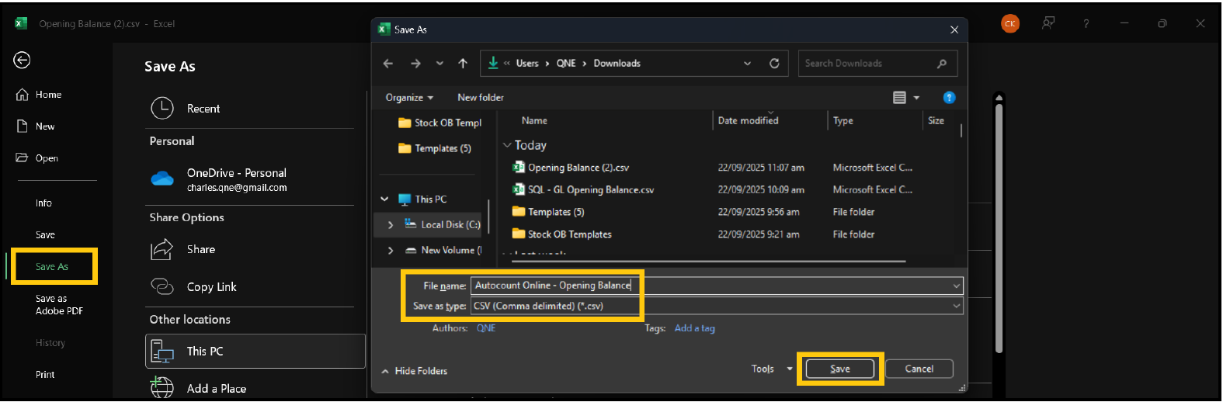Expand New Volume node
The image size is (1223, 402).
click(391, 251)
